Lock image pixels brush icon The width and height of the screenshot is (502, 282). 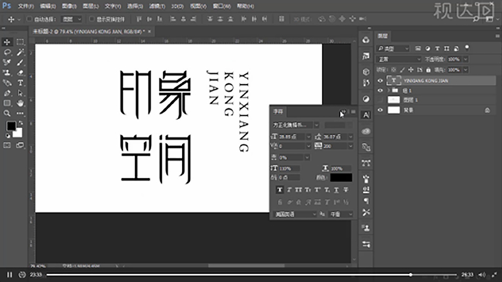click(402, 70)
